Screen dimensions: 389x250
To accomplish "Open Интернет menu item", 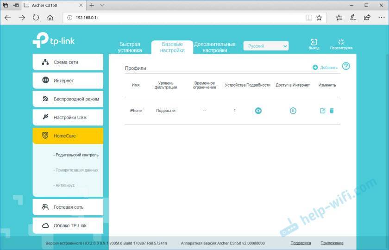I will coord(68,81).
